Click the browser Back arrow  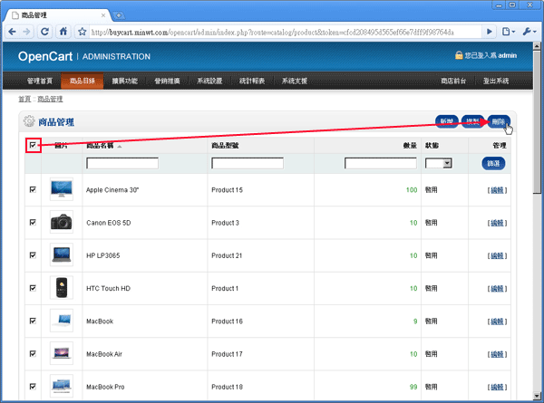(12, 32)
